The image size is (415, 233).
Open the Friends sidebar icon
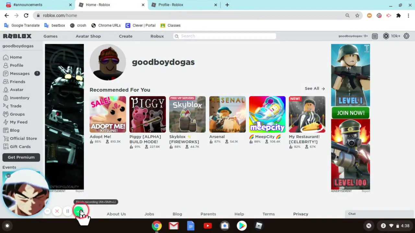6,82
